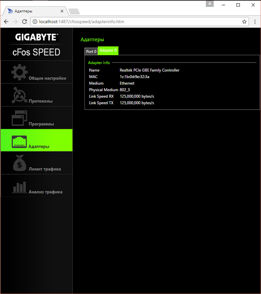The width and height of the screenshot is (261, 294).
Task: Click the Адаптеры sidebar label
Action: pyautogui.click(x=39, y=146)
